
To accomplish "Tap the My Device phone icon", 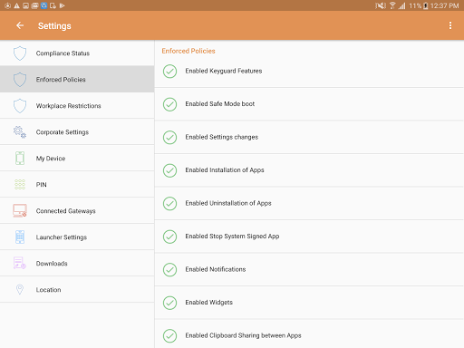I will coord(20,159).
